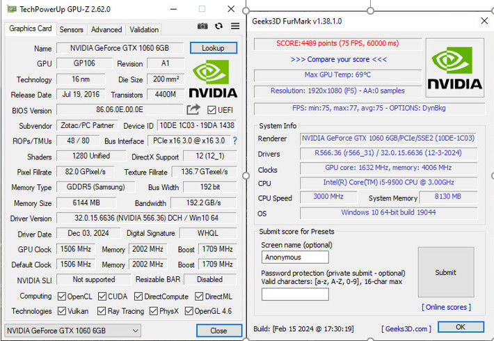Open the GPU-Z hamburger menu

(x=235, y=26)
